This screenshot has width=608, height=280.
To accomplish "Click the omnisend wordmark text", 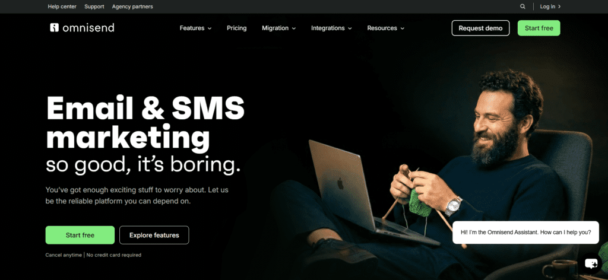I will click(88, 28).
